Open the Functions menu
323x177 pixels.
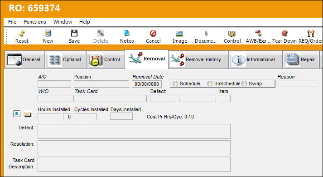pos(35,22)
